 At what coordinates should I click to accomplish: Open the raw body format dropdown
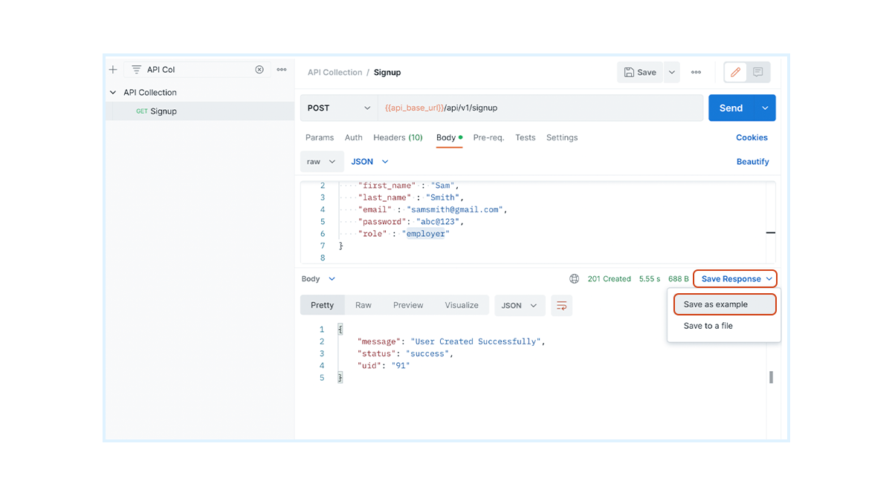[x=322, y=161]
